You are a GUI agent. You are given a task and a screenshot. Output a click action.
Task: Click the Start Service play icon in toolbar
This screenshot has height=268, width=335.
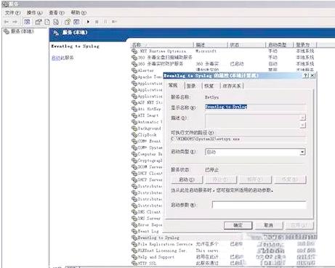(88, 22)
